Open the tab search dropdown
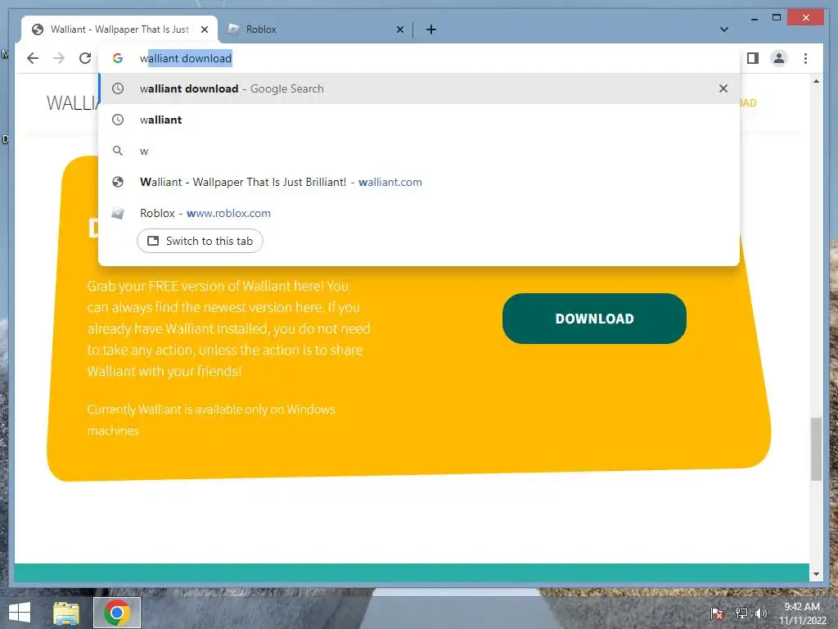The height and width of the screenshot is (629, 838). point(724,29)
